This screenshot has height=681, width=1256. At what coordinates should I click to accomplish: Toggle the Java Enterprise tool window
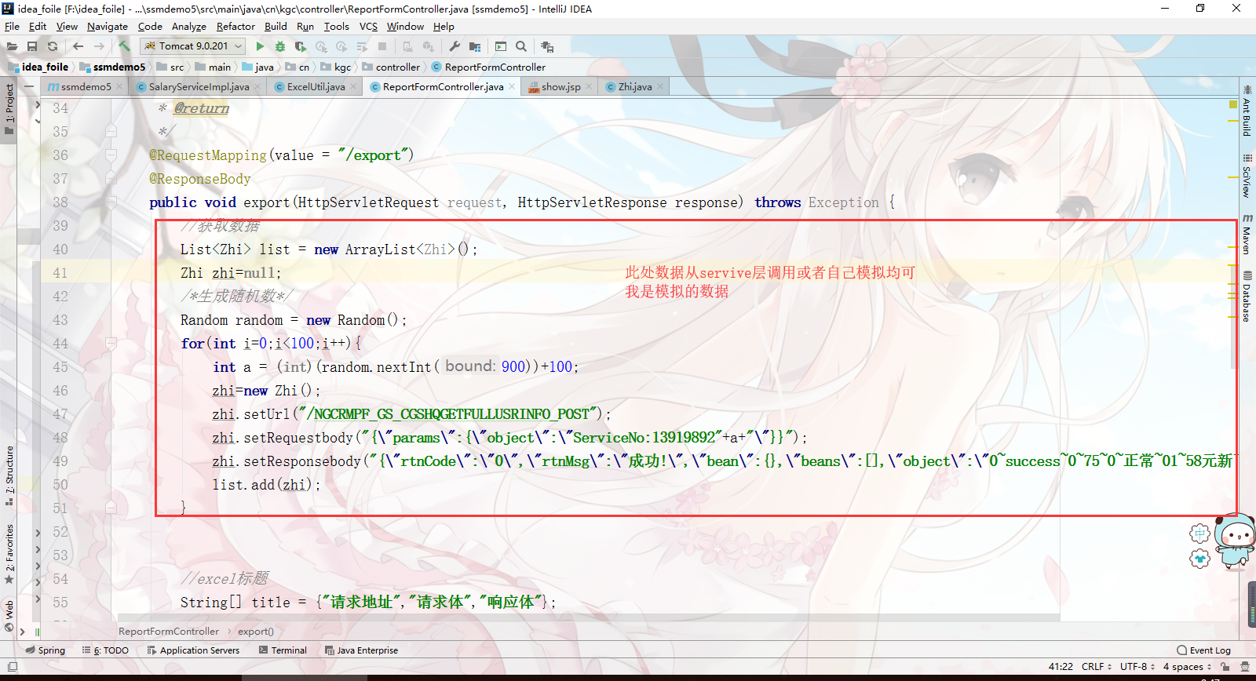(361, 650)
